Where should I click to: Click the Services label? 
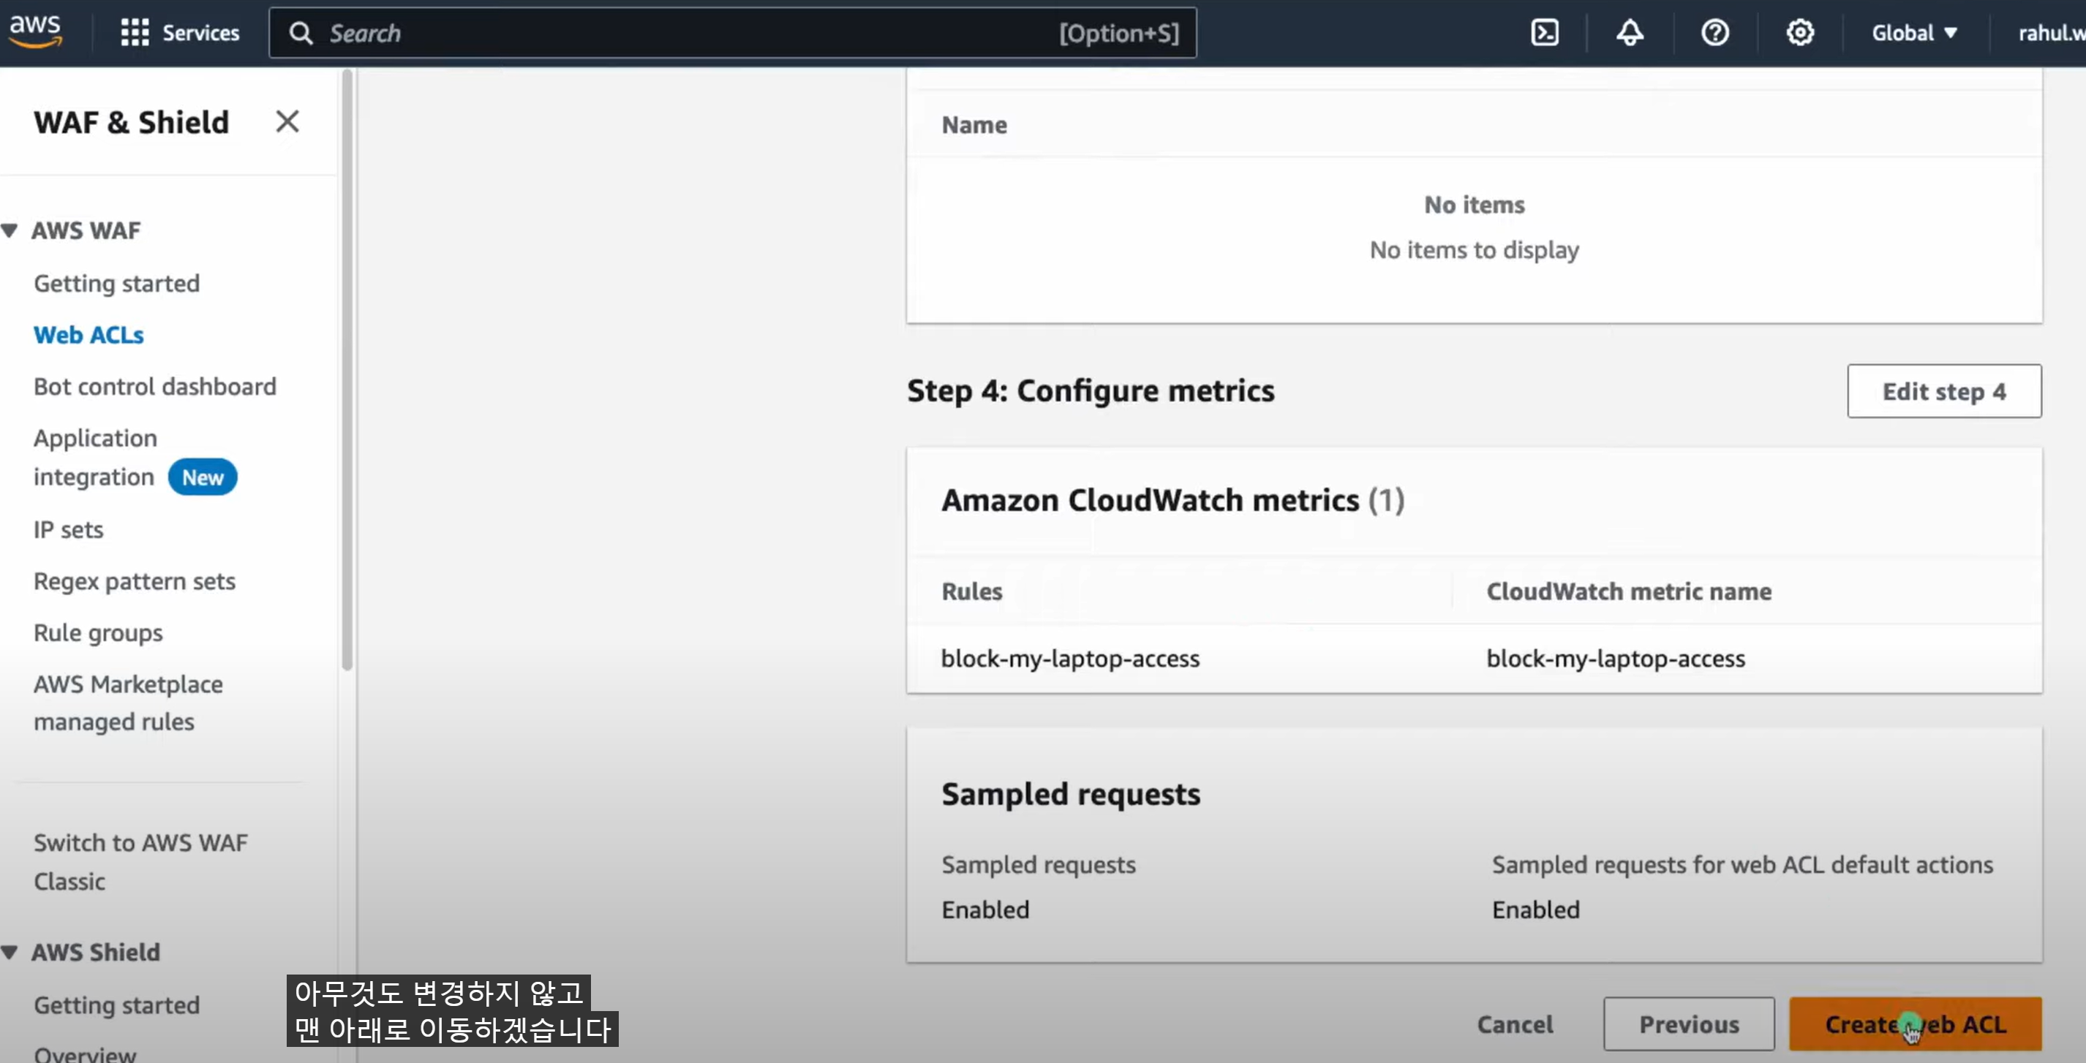[201, 33]
